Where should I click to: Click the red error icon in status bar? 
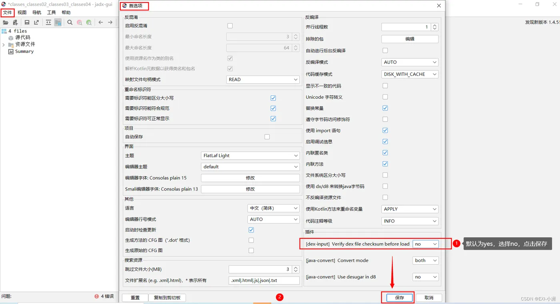[x=97, y=296]
